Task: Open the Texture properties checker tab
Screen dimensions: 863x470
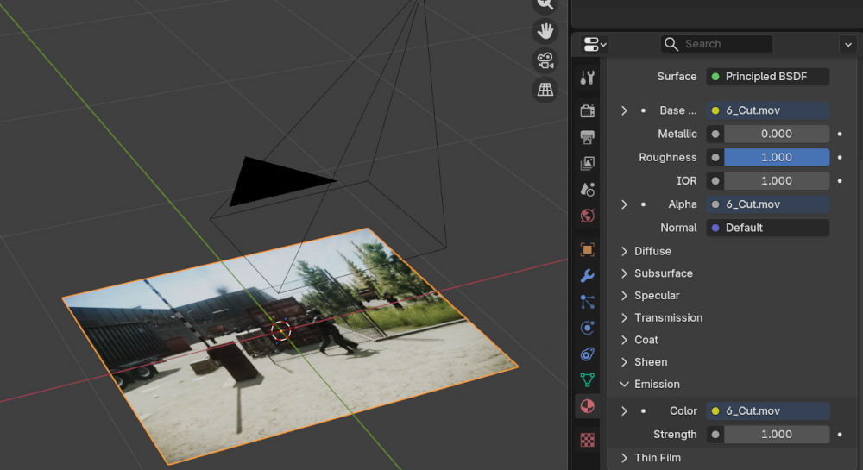Action: pyautogui.click(x=588, y=440)
